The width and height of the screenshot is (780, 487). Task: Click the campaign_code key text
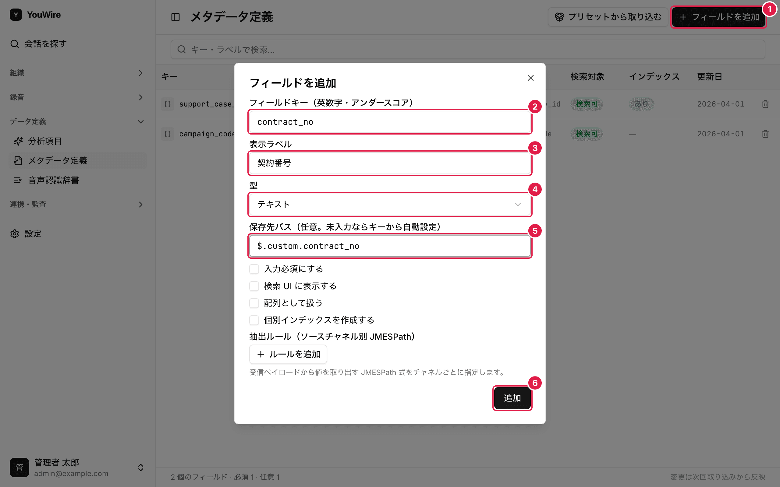coord(207,134)
